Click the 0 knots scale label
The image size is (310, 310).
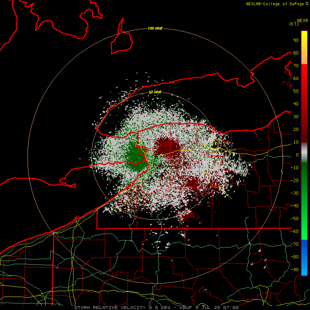pos(297,155)
